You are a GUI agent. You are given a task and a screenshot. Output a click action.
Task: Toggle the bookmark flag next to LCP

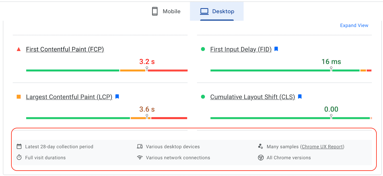tap(117, 97)
